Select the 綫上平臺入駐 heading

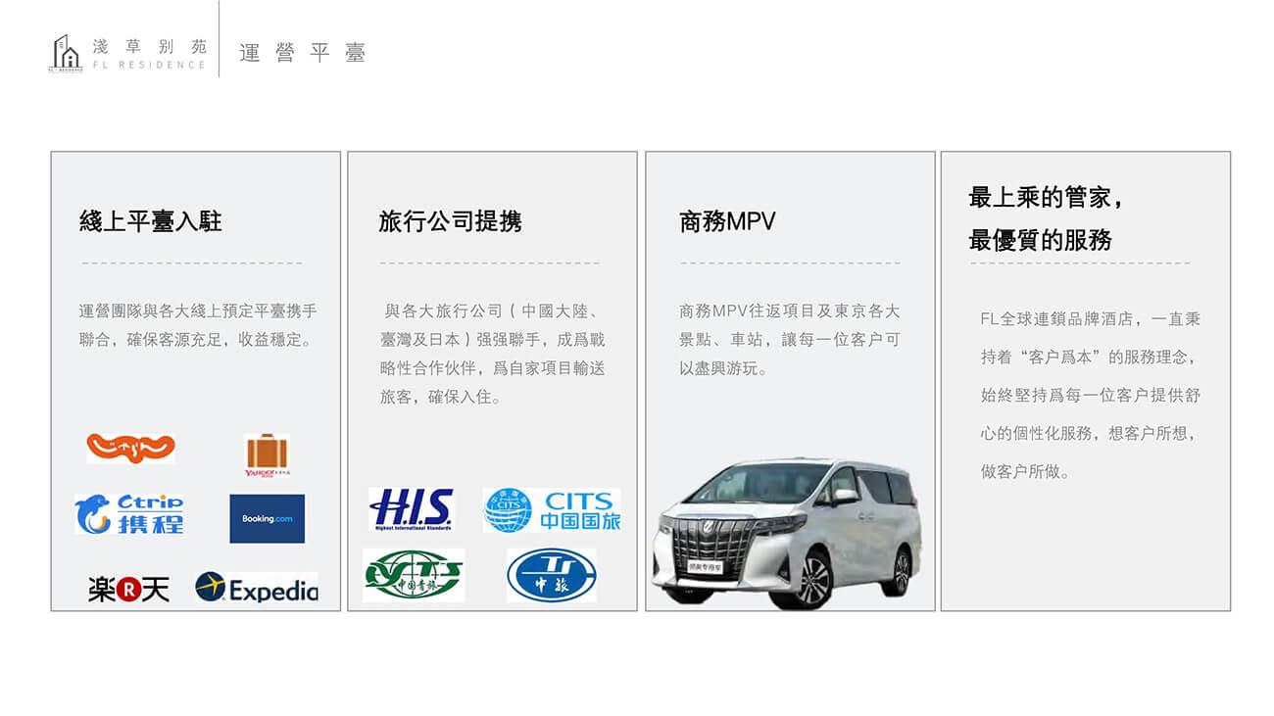[151, 222]
